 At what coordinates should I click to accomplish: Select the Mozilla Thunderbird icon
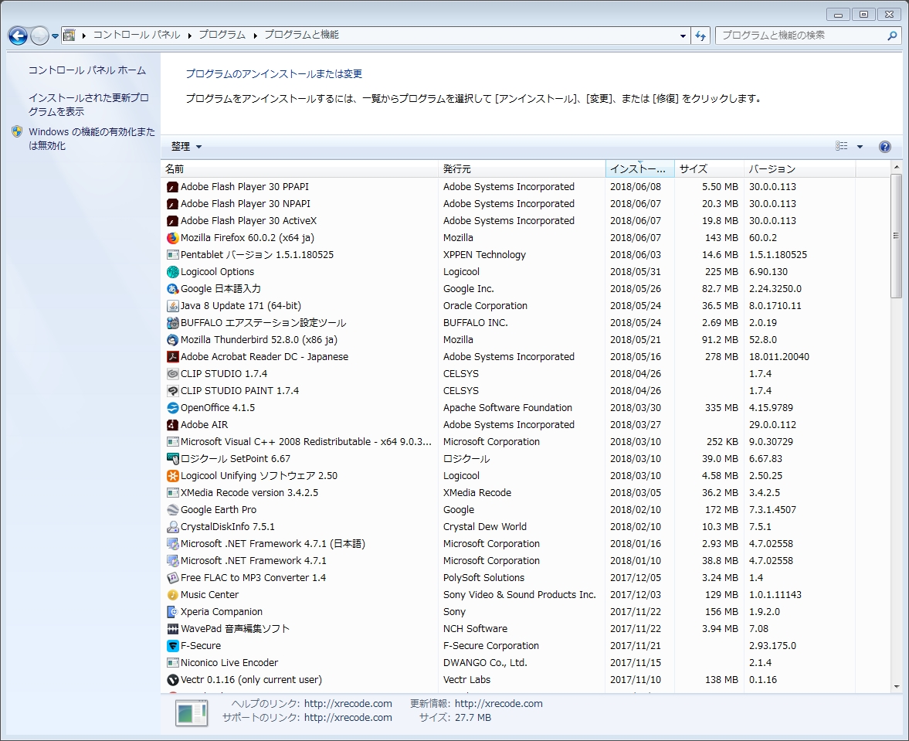tap(172, 340)
